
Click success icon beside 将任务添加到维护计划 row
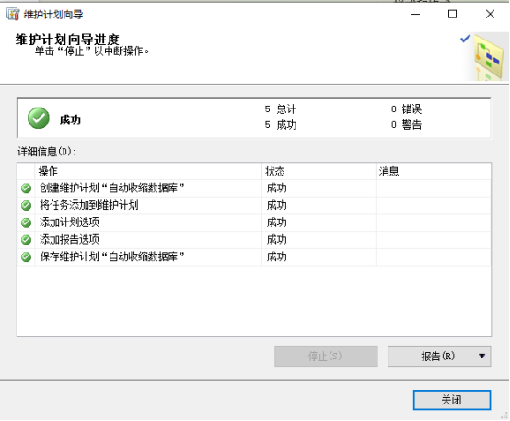(26, 205)
